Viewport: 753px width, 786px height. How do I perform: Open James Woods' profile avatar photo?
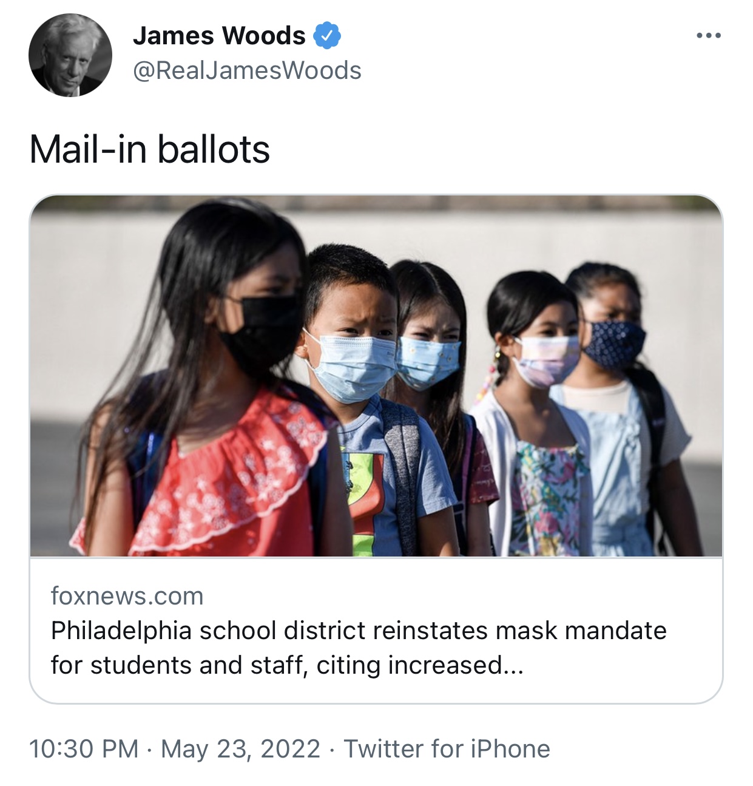point(70,55)
